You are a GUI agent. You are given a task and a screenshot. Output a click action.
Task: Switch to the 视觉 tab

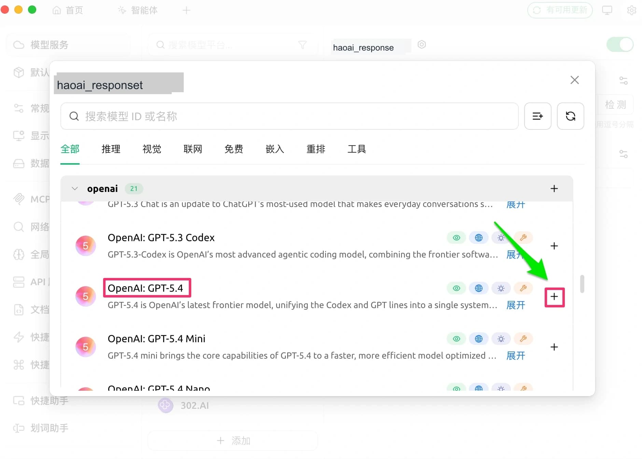click(152, 149)
